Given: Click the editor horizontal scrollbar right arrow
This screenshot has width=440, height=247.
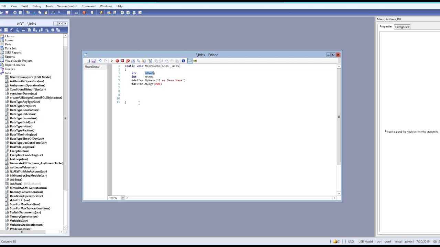Looking at the screenshot, I should (334, 198).
